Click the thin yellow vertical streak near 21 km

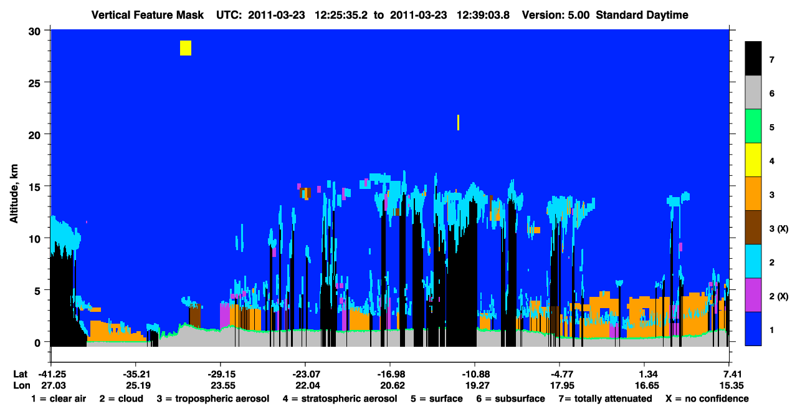458,122
